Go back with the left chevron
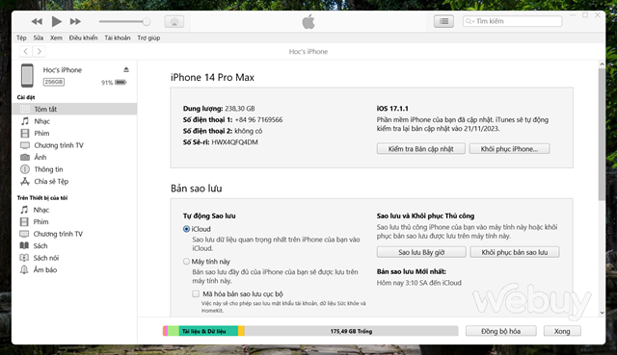Image resolution: width=617 pixels, height=355 pixels. point(26,51)
